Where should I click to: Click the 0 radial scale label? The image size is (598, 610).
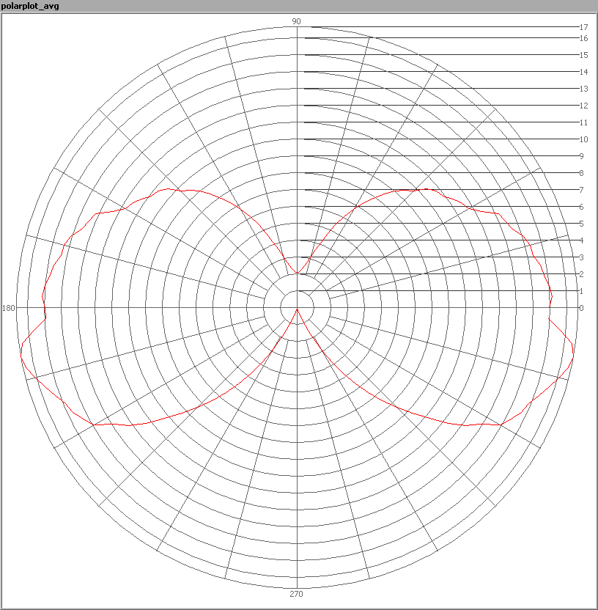point(581,308)
